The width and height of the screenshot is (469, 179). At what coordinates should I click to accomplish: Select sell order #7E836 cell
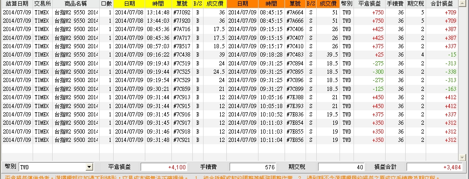[295, 115]
